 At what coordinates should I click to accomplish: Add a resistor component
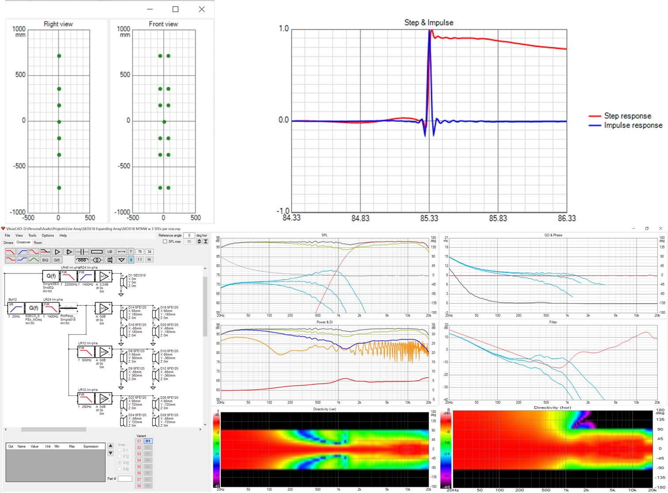coord(97,252)
